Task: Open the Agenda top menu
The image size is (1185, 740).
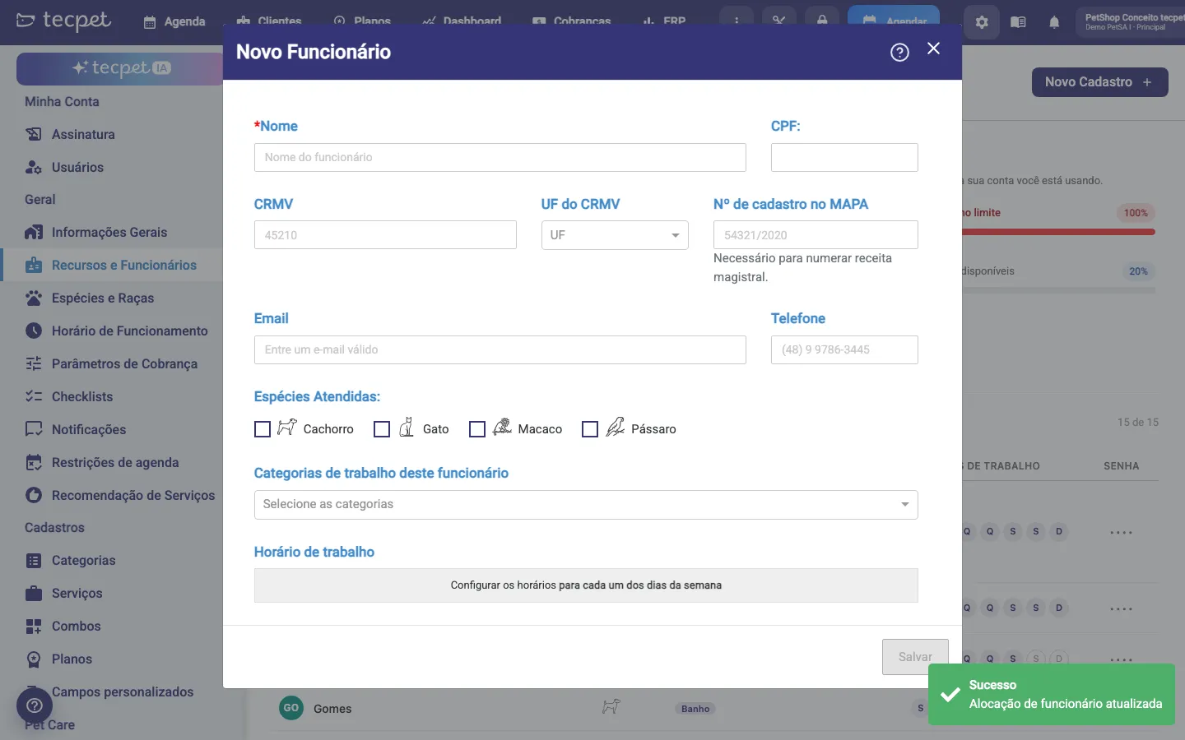Action: 174,21
